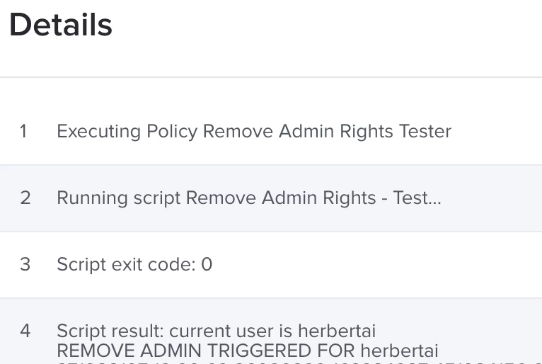
Task: Click the exit code value 0
Action: (x=207, y=264)
